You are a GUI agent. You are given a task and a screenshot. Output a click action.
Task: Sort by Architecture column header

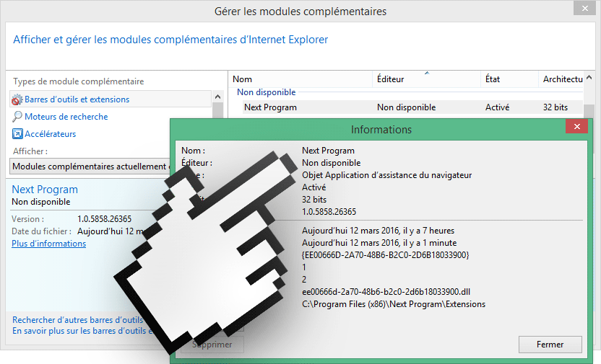pyautogui.click(x=561, y=79)
